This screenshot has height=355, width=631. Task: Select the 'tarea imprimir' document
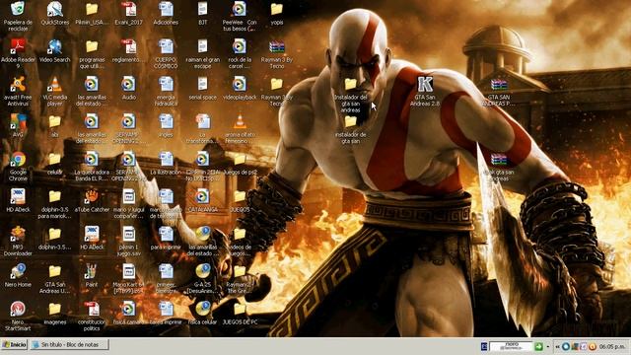click(166, 314)
